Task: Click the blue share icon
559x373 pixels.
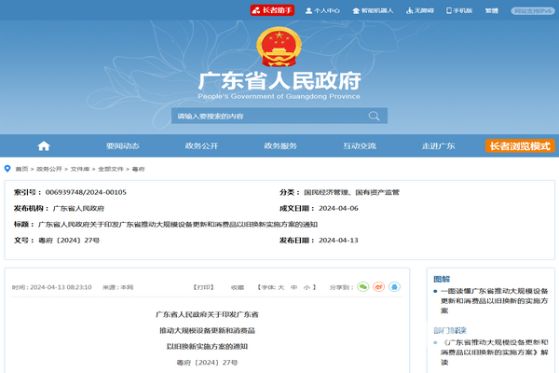Action: (394, 287)
